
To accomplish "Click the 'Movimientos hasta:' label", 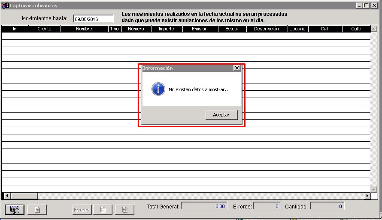I will [x=45, y=18].
